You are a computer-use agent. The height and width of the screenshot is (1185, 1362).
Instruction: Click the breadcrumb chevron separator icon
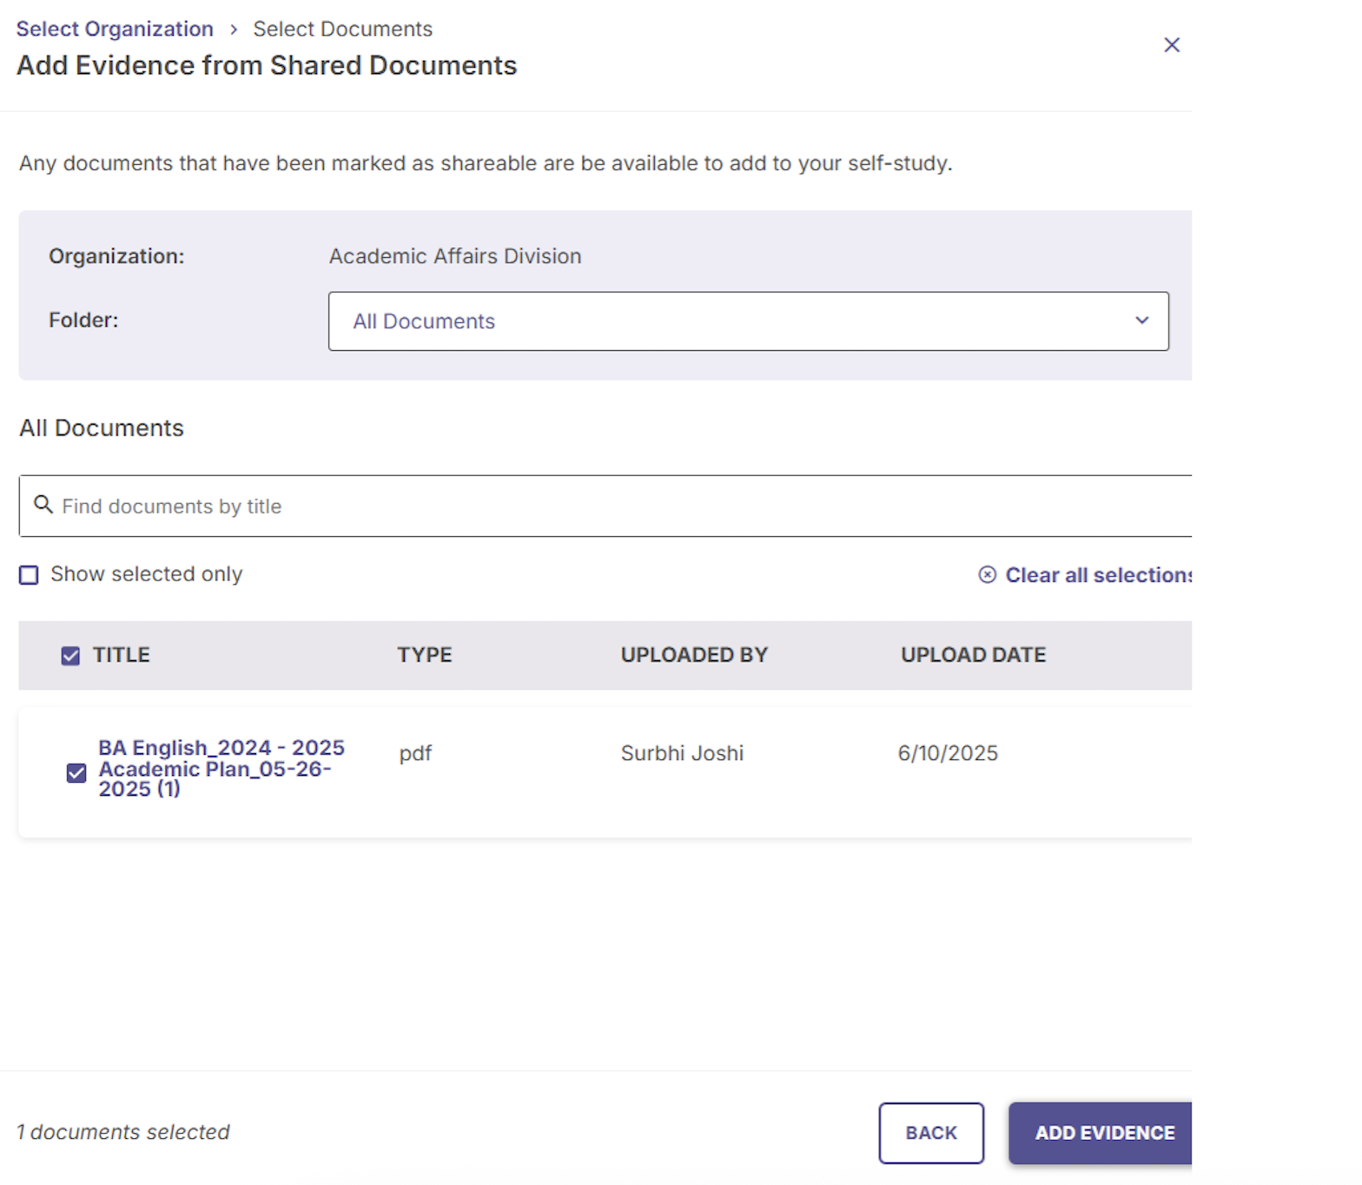[x=234, y=30]
